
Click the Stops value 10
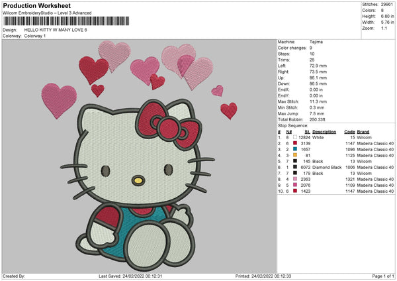tap(312, 54)
